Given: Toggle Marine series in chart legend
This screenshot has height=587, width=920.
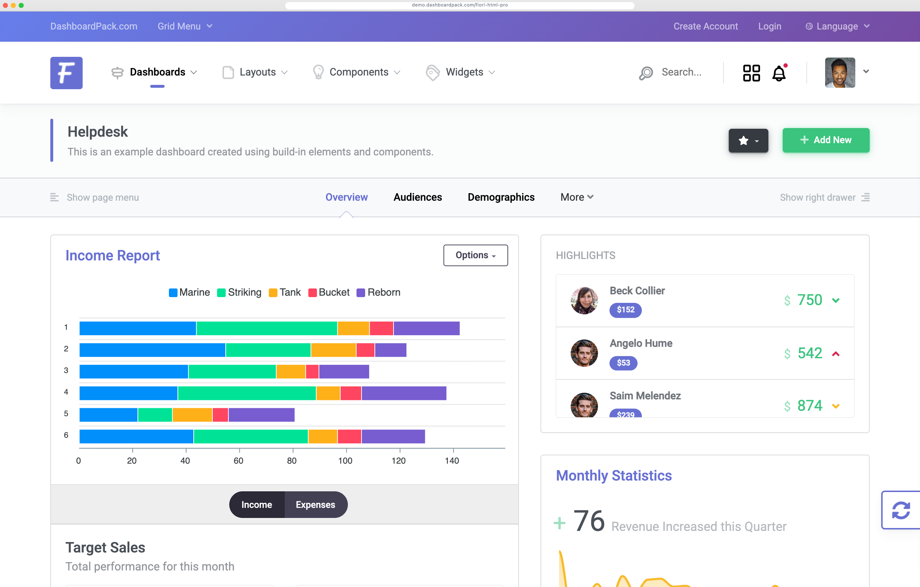Looking at the screenshot, I should pos(189,292).
